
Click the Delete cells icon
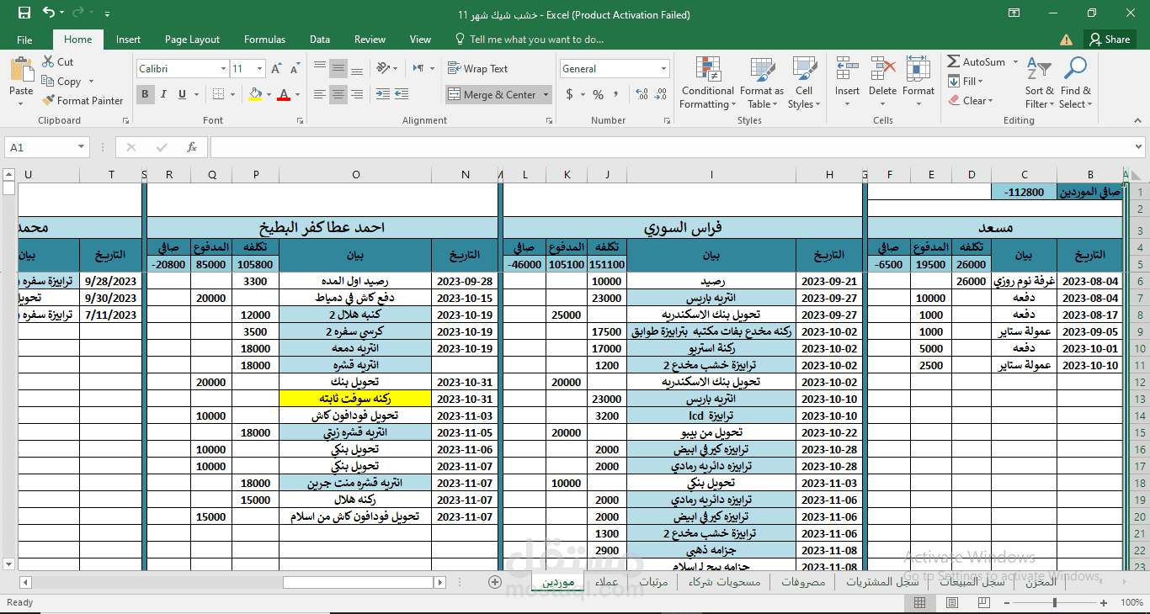tap(882, 69)
